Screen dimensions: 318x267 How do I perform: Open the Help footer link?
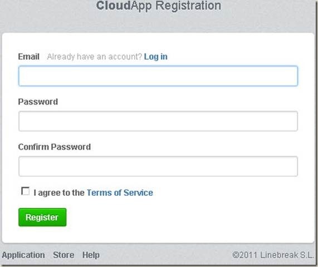click(x=91, y=255)
